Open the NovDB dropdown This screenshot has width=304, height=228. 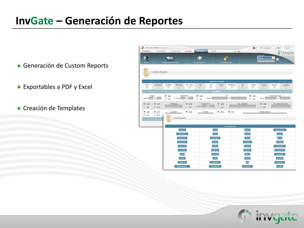(287, 48)
